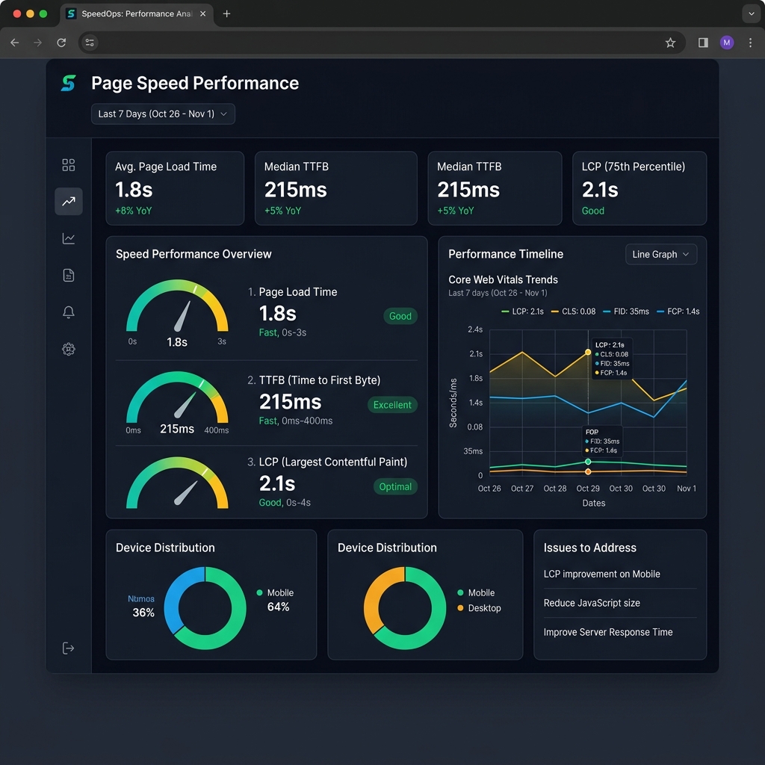Click the orange bottom data point on Oct 29
This screenshot has height=765, width=765.
pyautogui.click(x=588, y=472)
